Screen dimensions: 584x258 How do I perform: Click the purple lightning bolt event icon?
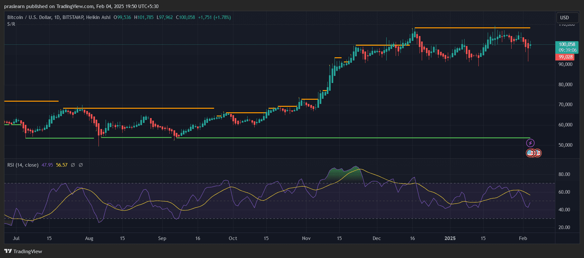[x=530, y=143]
